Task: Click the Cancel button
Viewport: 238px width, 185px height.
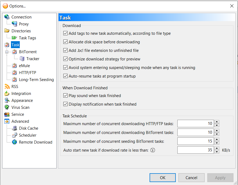Action: [191, 178]
